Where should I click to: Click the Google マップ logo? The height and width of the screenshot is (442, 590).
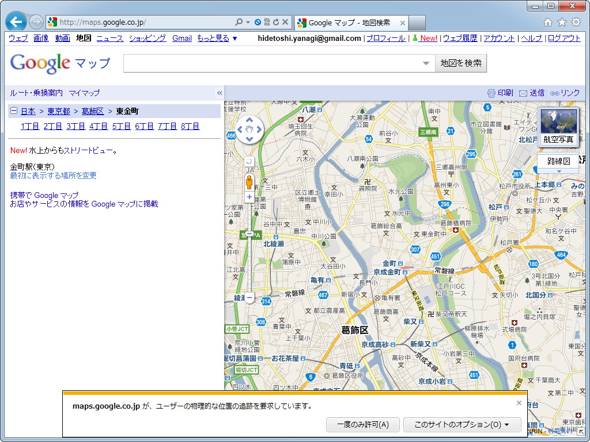(x=60, y=63)
